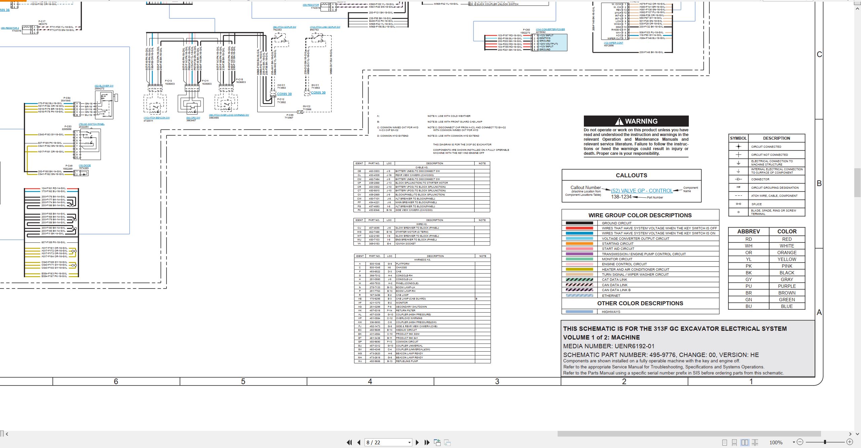The width and height of the screenshot is (861, 448).
Task: Open the zoom percentage dropdown
Action: (794, 442)
